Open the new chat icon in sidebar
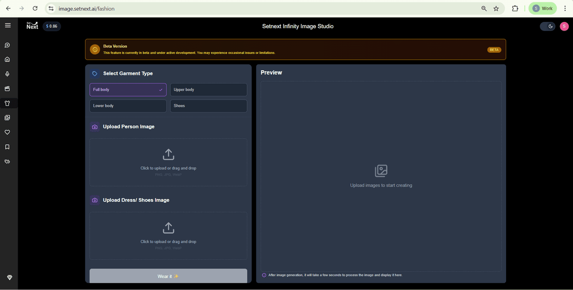 (8, 45)
